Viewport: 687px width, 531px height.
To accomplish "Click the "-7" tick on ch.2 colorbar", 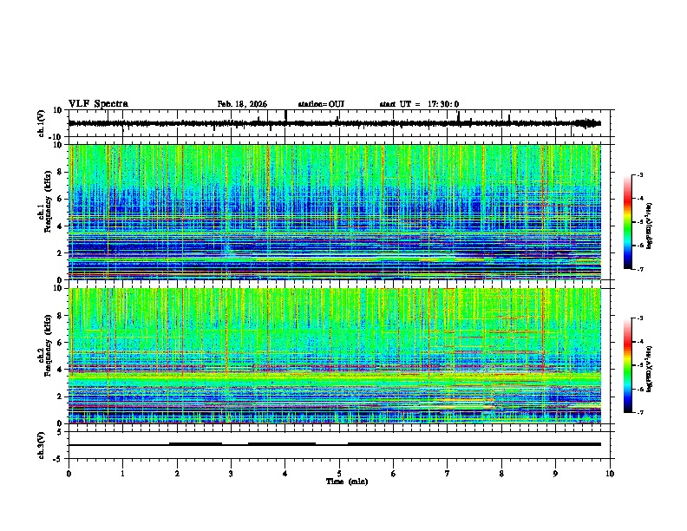I will point(639,412).
